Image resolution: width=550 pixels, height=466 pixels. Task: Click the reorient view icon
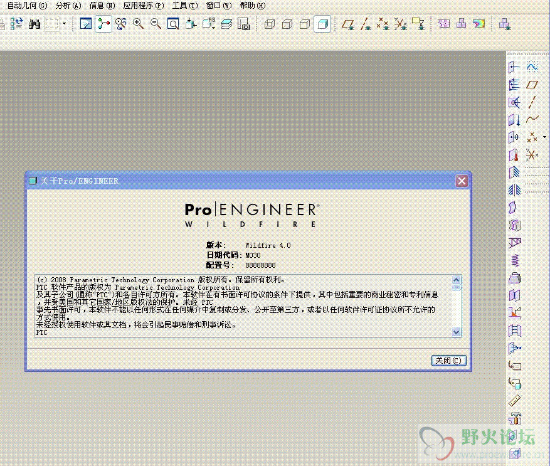[191, 24]
